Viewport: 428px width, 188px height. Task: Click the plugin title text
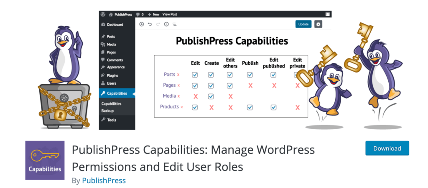click(x=193, y=158)
